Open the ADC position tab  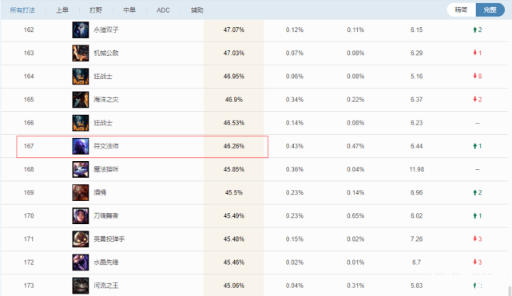[x=163, y=10]
